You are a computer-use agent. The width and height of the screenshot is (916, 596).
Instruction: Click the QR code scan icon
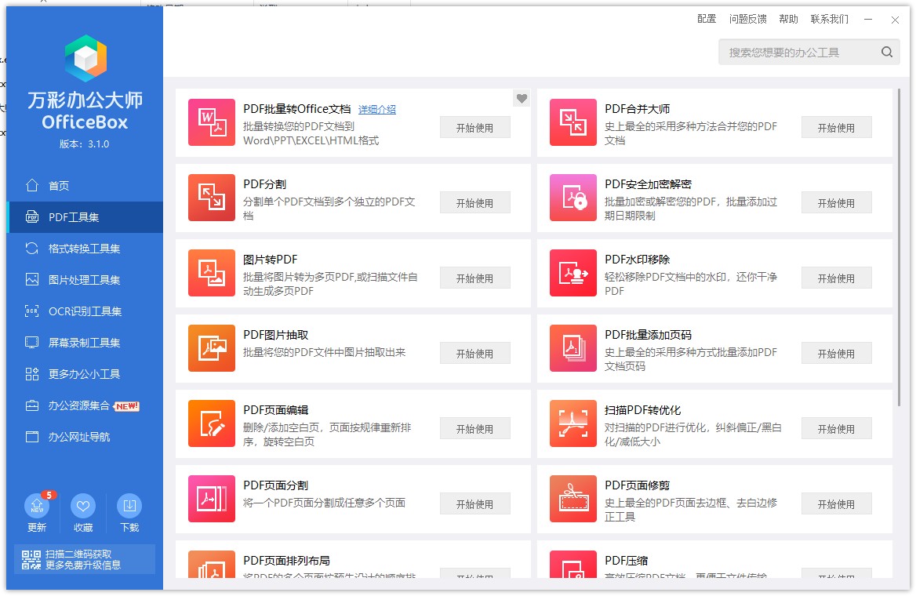click(x=31, y=559)
